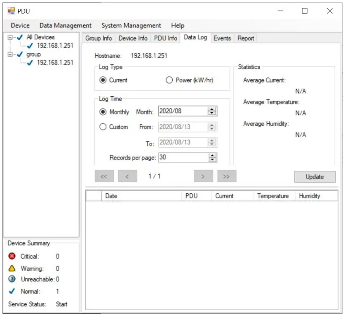
Task: Click the Update button
Action: pyautogui.click(x=315, y=177)
